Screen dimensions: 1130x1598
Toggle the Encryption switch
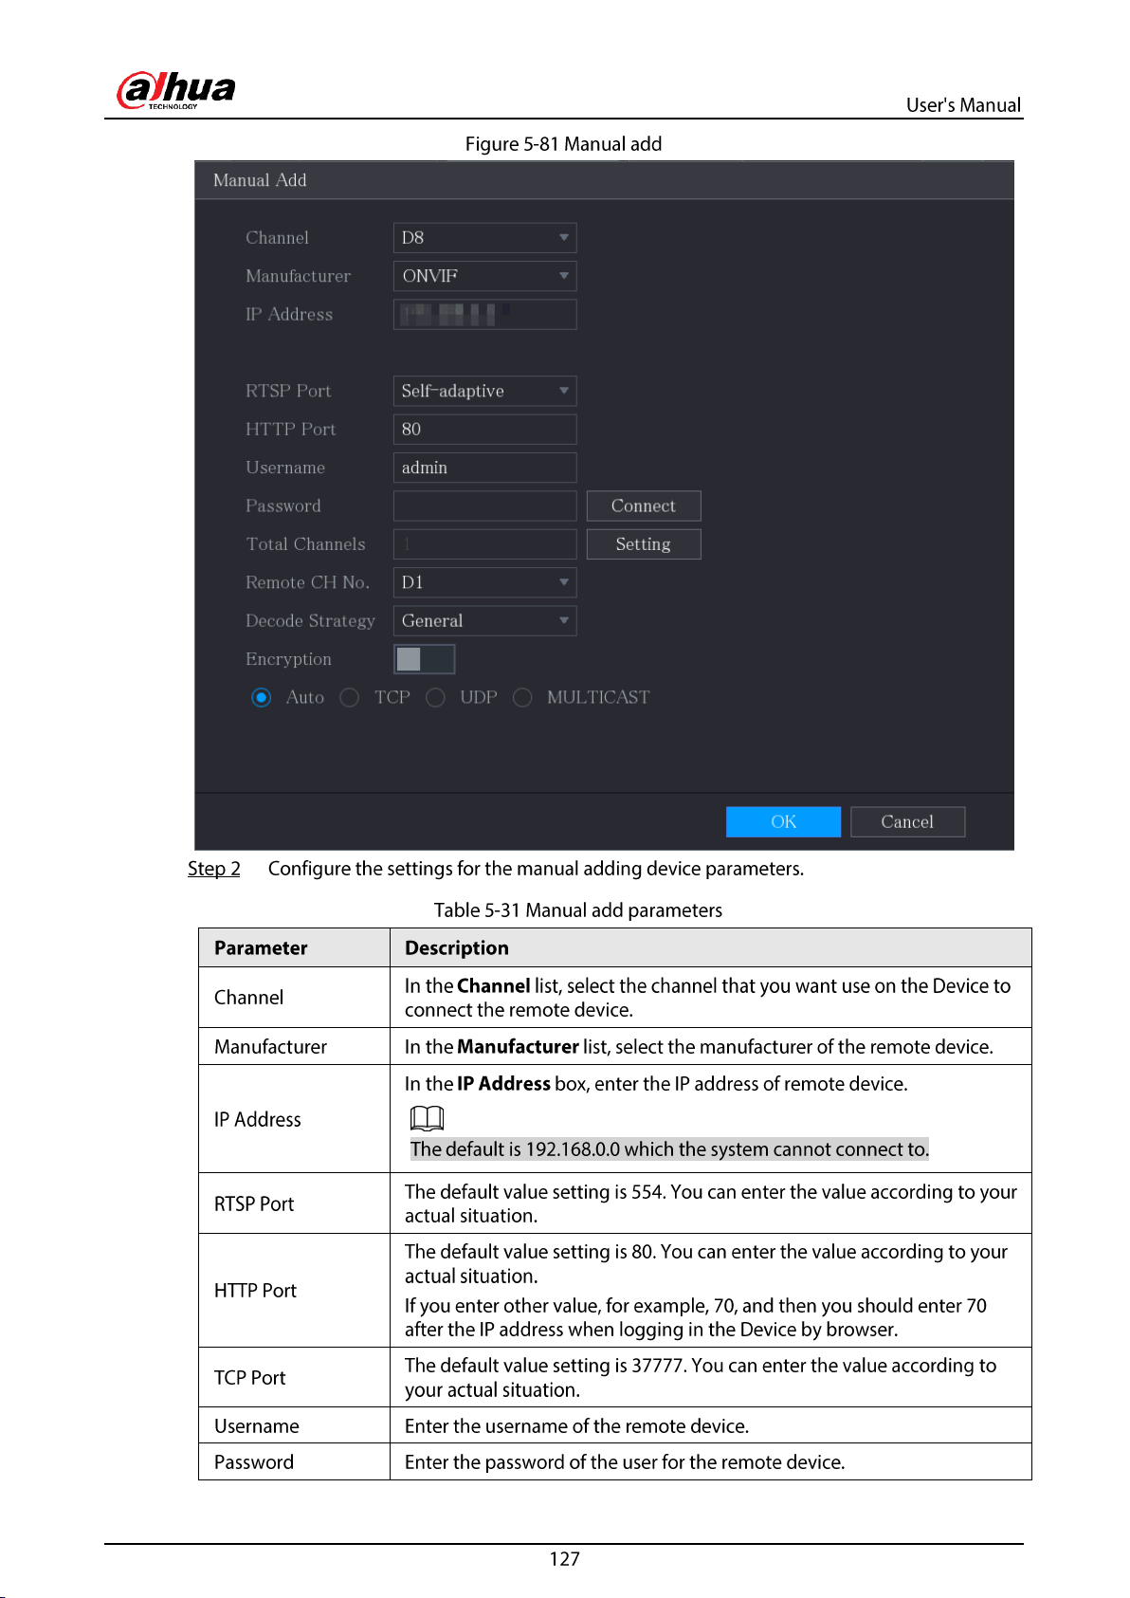click(x=424, y=659)
